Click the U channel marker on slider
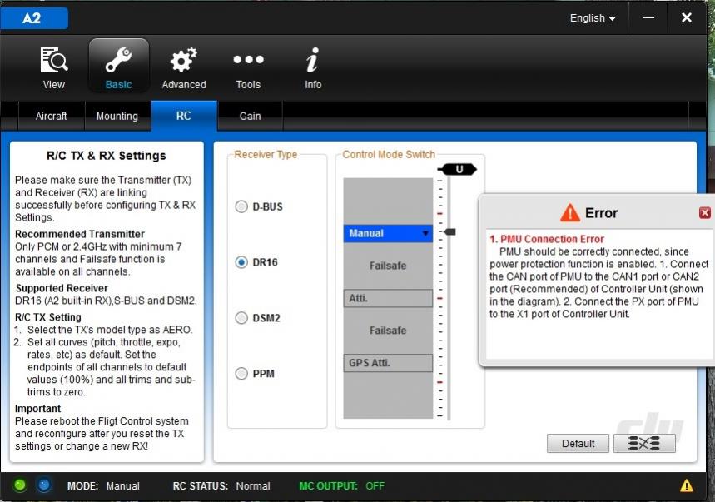Screen dimensions: 715x502 [x=457, y=169]
